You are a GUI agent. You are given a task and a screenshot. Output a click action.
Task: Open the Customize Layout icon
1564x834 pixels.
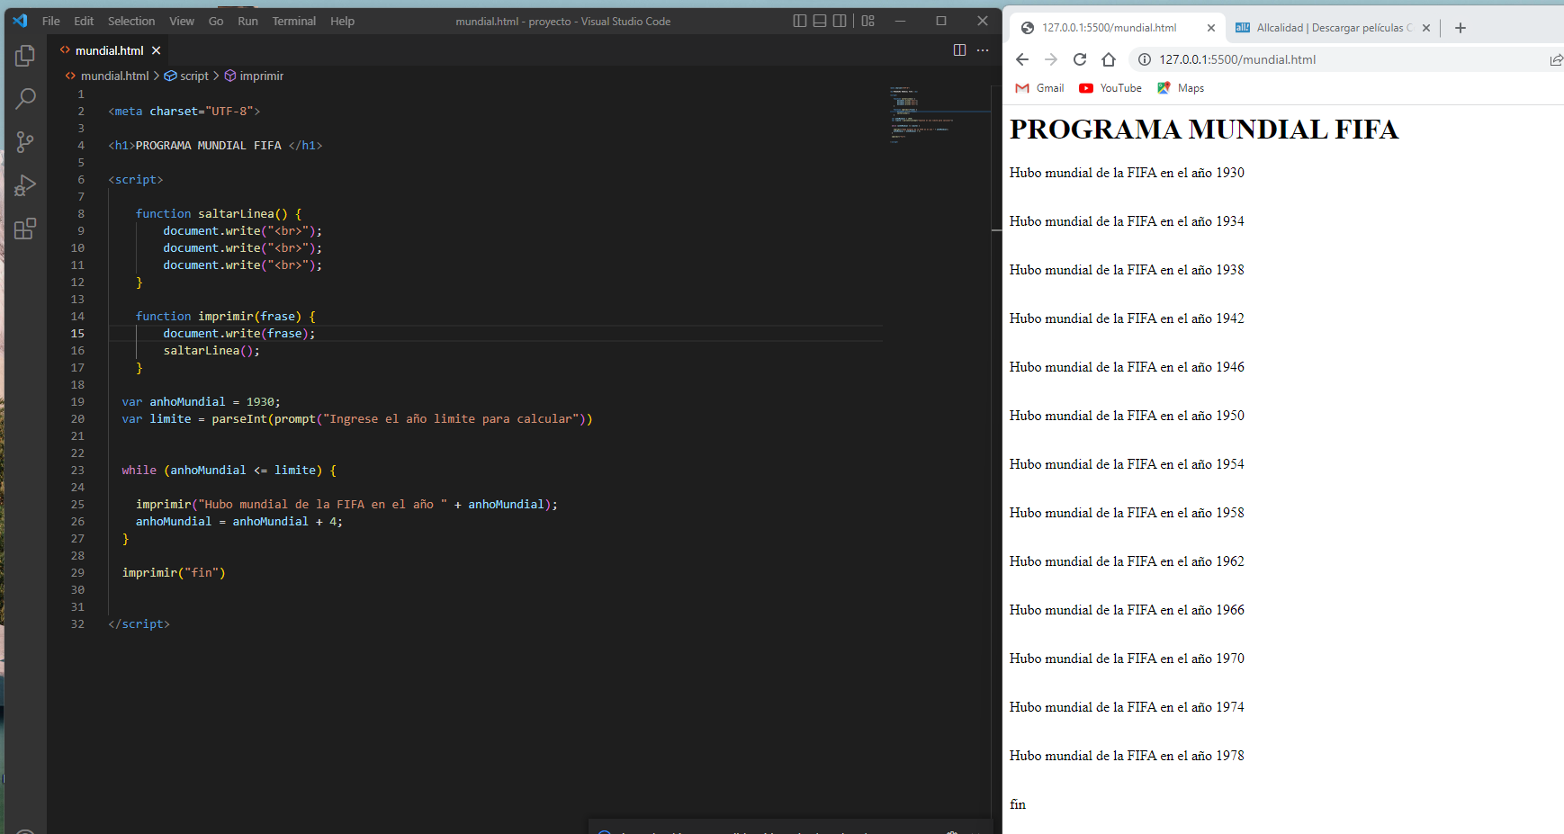tap(867, 21)
